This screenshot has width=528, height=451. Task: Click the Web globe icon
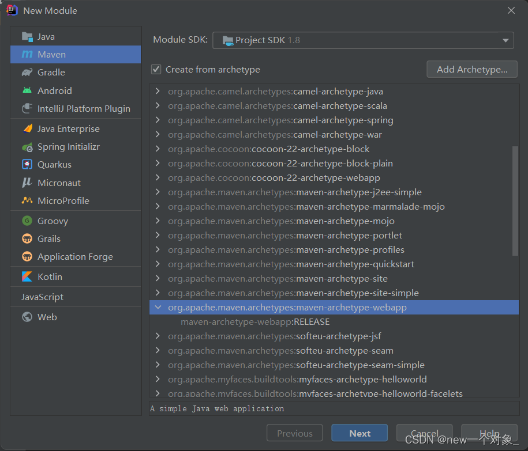point(27,317)
